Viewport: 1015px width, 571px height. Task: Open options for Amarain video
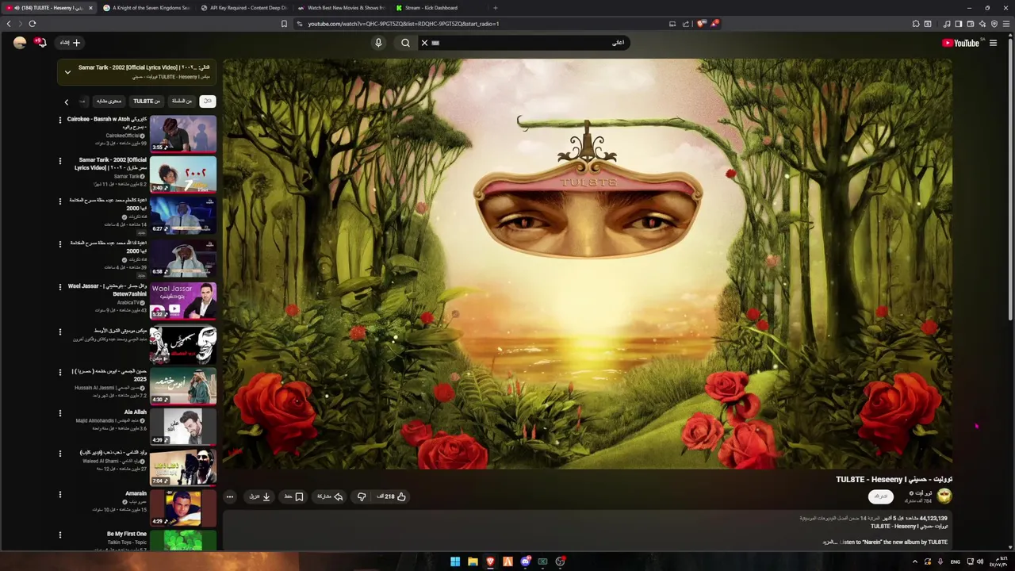pyautogui.click(x=59, y=494)
